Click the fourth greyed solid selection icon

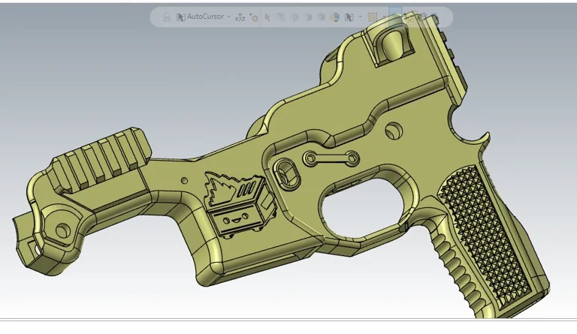321,17
